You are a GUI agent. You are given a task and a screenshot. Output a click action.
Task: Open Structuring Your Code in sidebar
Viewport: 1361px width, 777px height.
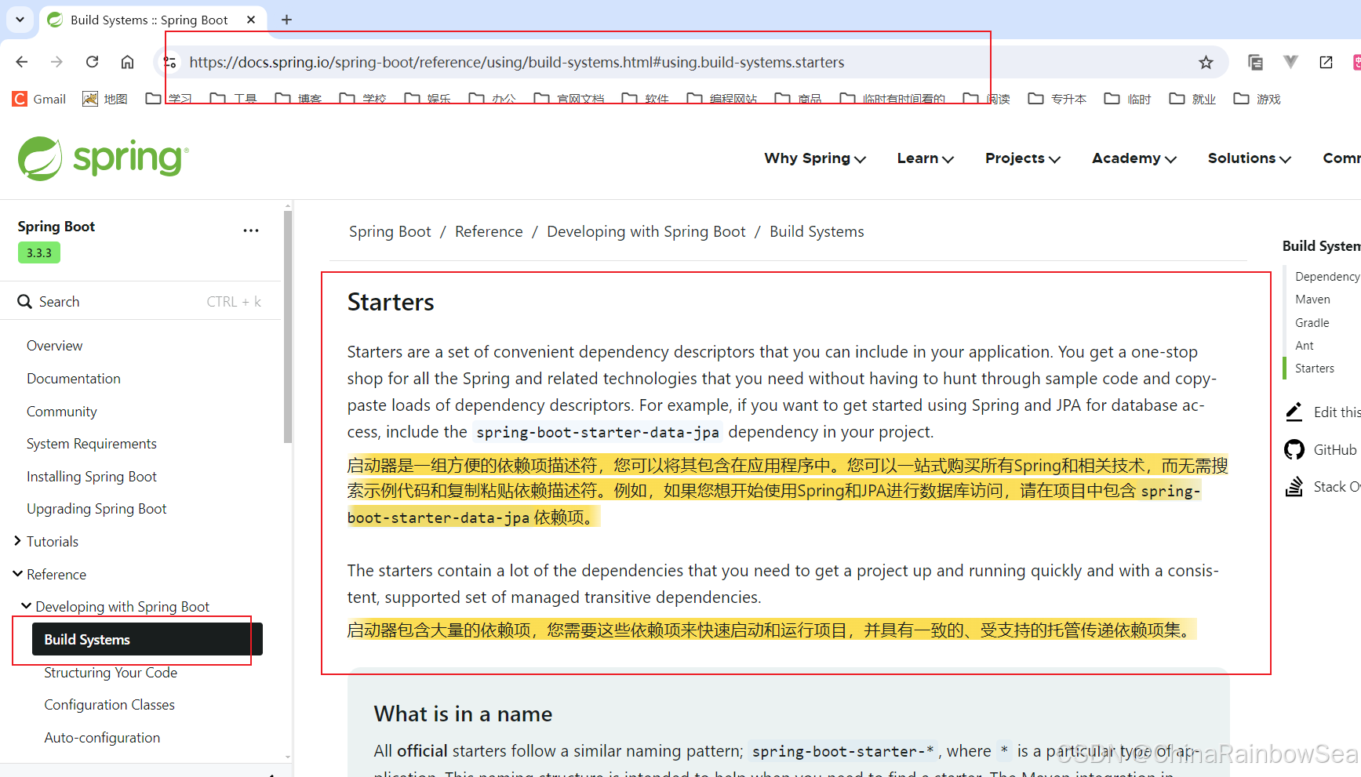tap(111, 673)
